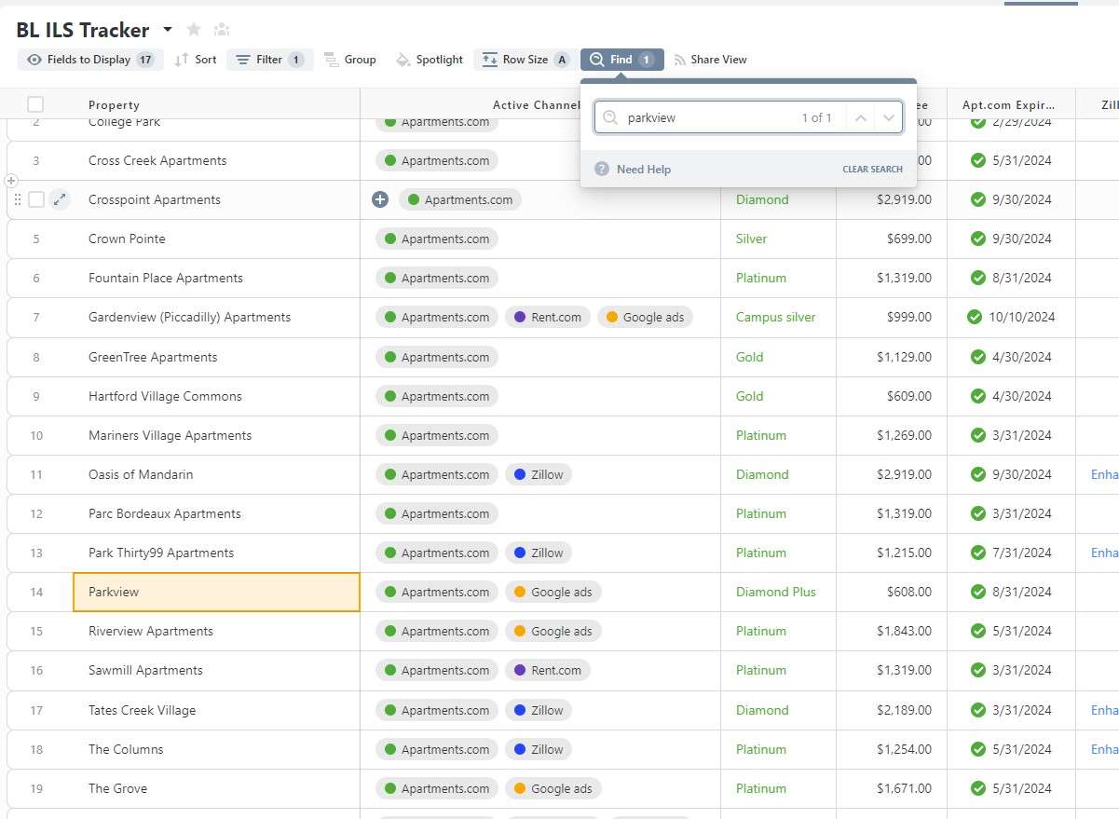1119x819 pixels.
Task: Select Hartford Village Commons cell
Action: (x=216, y=396)
